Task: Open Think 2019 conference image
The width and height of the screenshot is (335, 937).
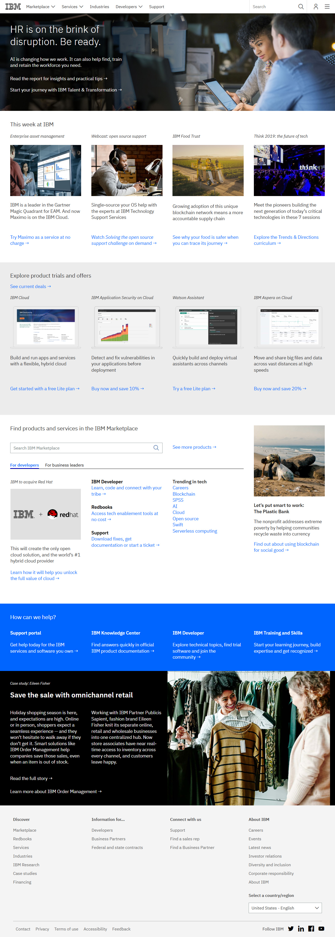Action: (x=289, y=170)
